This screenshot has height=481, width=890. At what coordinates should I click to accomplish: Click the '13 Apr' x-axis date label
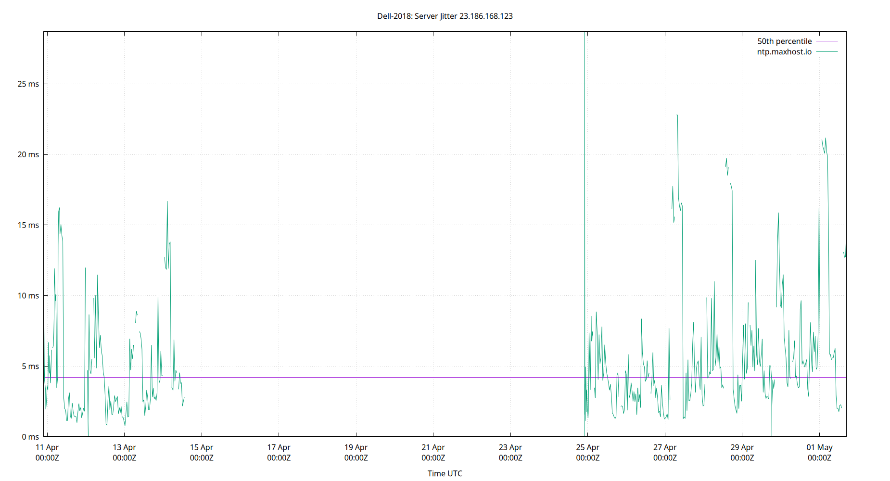coord(125,447)
